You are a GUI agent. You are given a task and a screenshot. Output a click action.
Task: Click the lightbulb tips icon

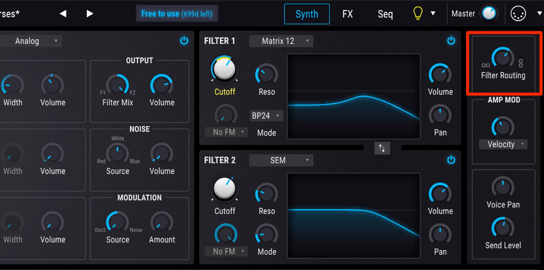(x=418, y=13)
